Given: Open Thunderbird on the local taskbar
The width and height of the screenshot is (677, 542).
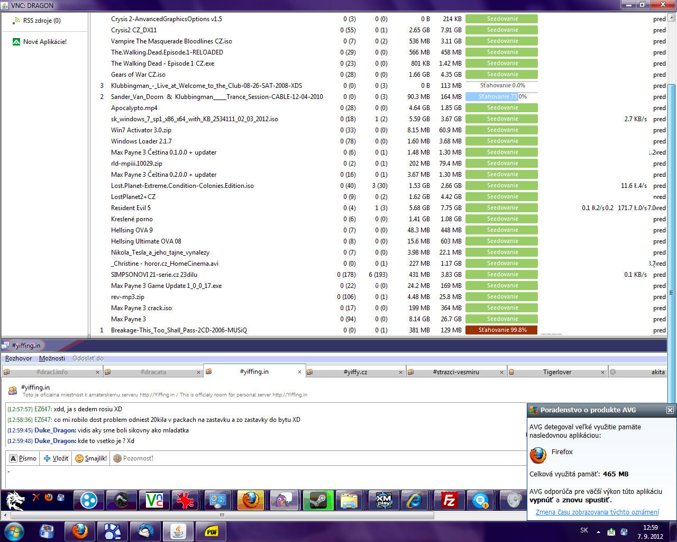Looking at the screenshot, I should point(145,531).
